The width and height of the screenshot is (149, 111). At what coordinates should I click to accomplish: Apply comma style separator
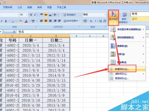click(x=95, y=21)
